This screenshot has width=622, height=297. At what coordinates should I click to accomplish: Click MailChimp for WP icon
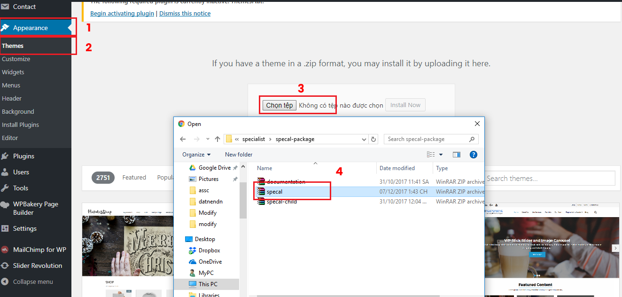(x=5, y=250)
